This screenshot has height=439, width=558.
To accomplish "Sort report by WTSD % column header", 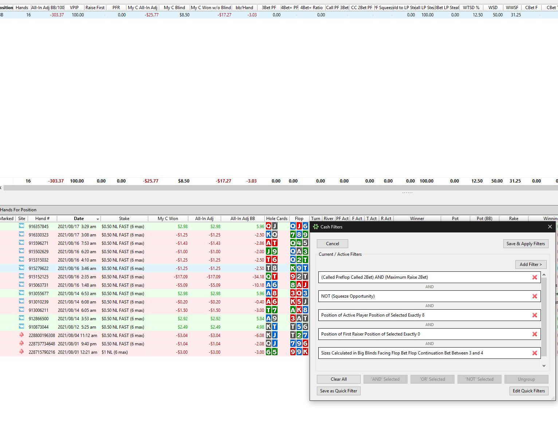I will [471, 7].
